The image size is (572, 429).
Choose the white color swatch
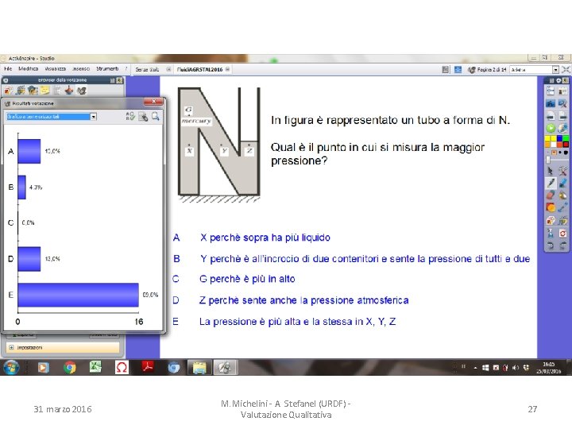point(554,145)
